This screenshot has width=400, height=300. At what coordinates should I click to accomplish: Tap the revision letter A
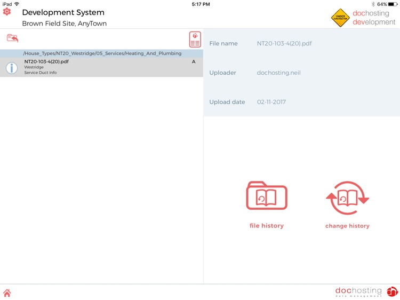[194, 61]
